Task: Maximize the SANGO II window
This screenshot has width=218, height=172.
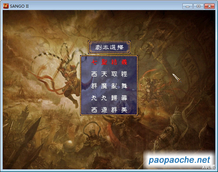Action: pos(198,6)
